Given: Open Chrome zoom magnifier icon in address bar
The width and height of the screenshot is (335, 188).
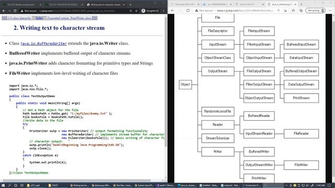Looking at the screenshot, I should tap(130, 10).
